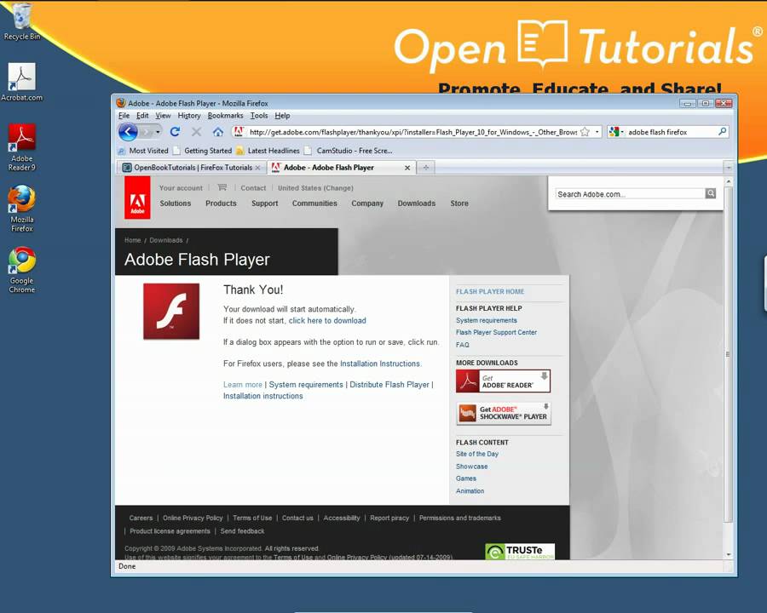Click the search magnifier in Firefox search box
This screenshot has width=767, height=613.
[723, 131]
